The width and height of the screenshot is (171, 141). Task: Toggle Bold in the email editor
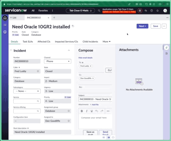[x=82, y=111]
